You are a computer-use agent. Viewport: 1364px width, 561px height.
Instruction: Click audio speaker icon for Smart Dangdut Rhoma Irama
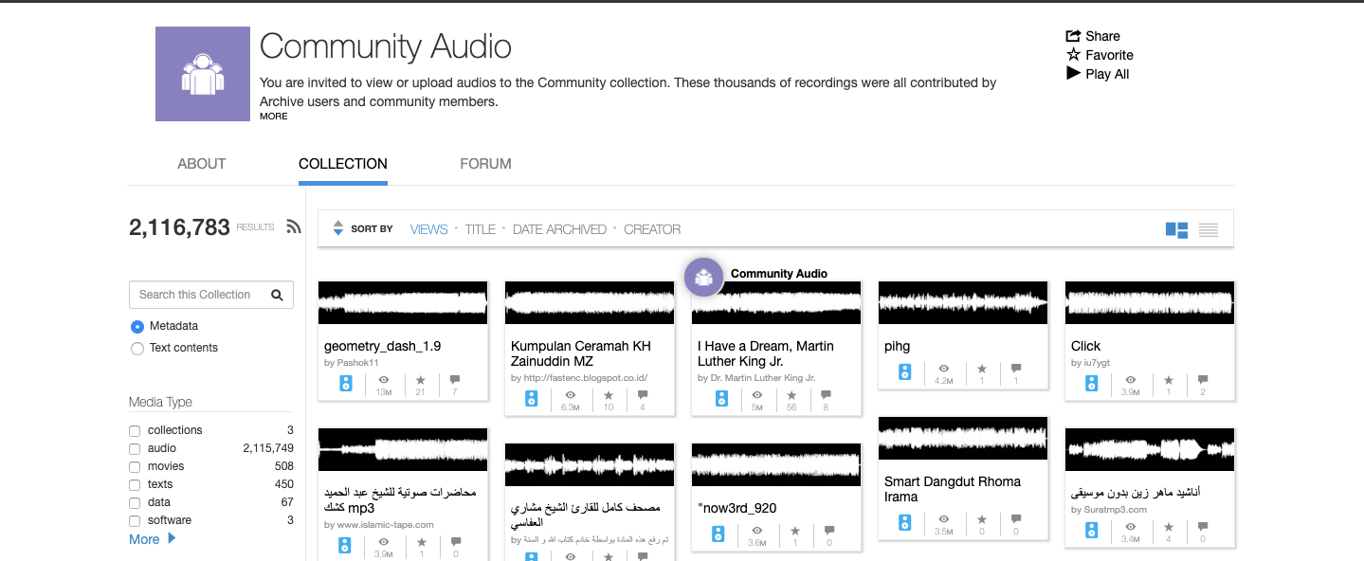(x=905, y=522)
